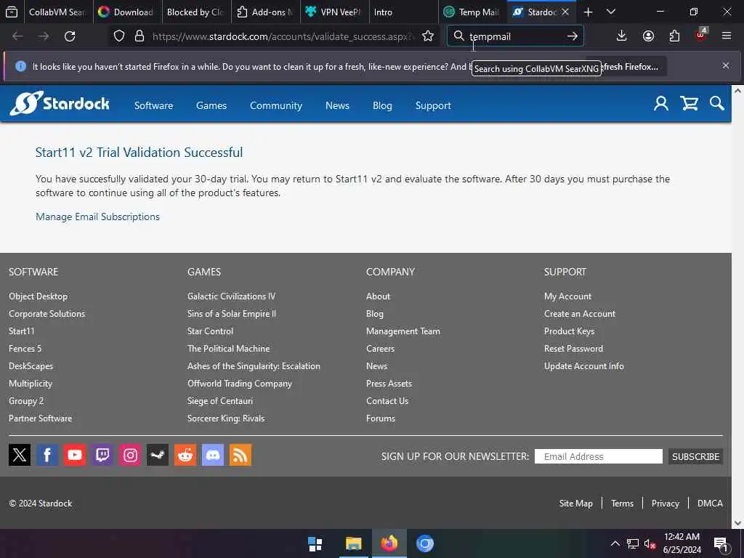
Task: Open Stardock's Instagram page
Action: (x=130, y=455)
